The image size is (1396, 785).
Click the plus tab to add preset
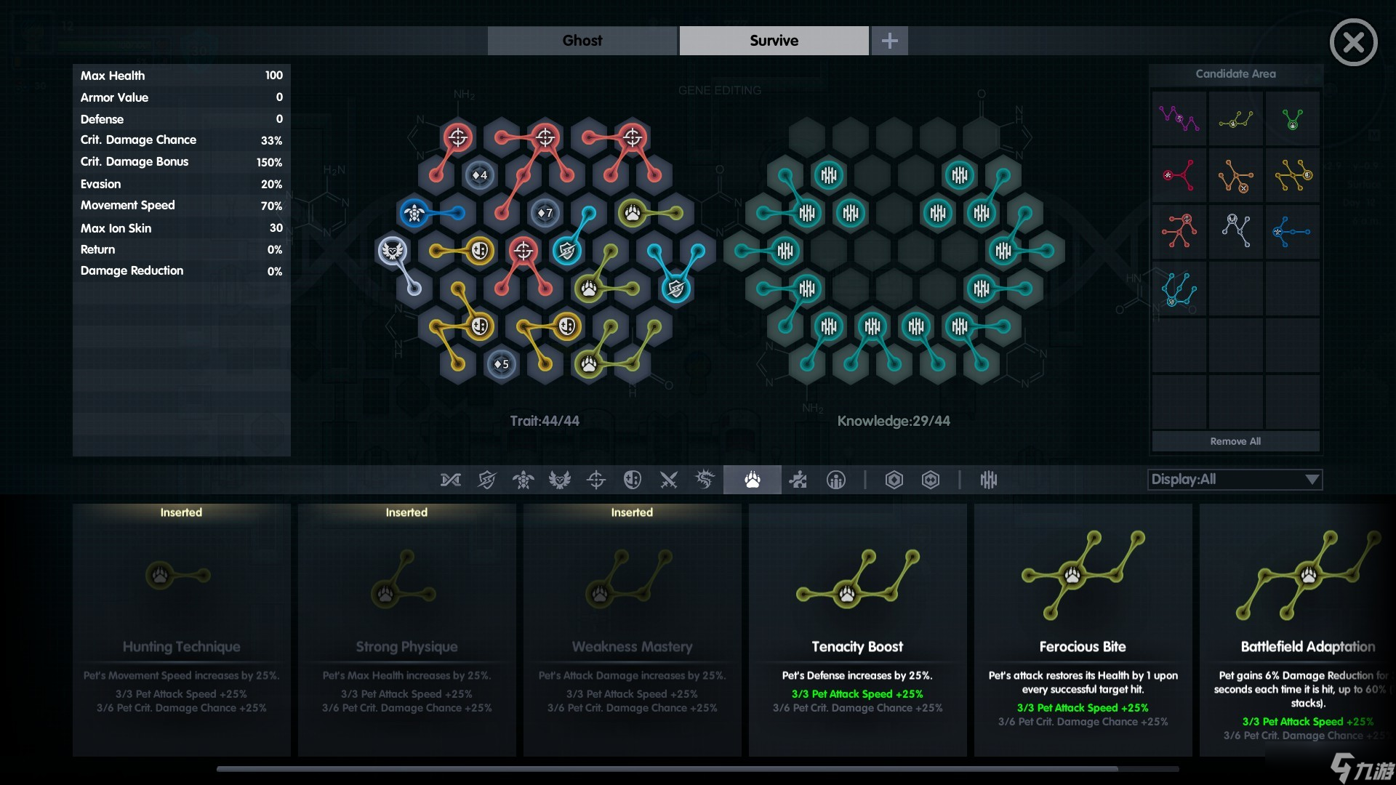[x=888, y=39]
